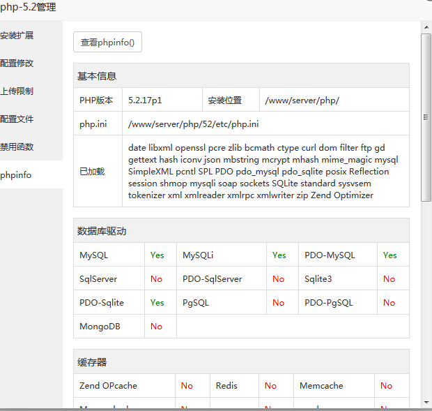Click No status next to Zend OPcache
This screenshot has height=411, width=432.
[x=187, y=386]
